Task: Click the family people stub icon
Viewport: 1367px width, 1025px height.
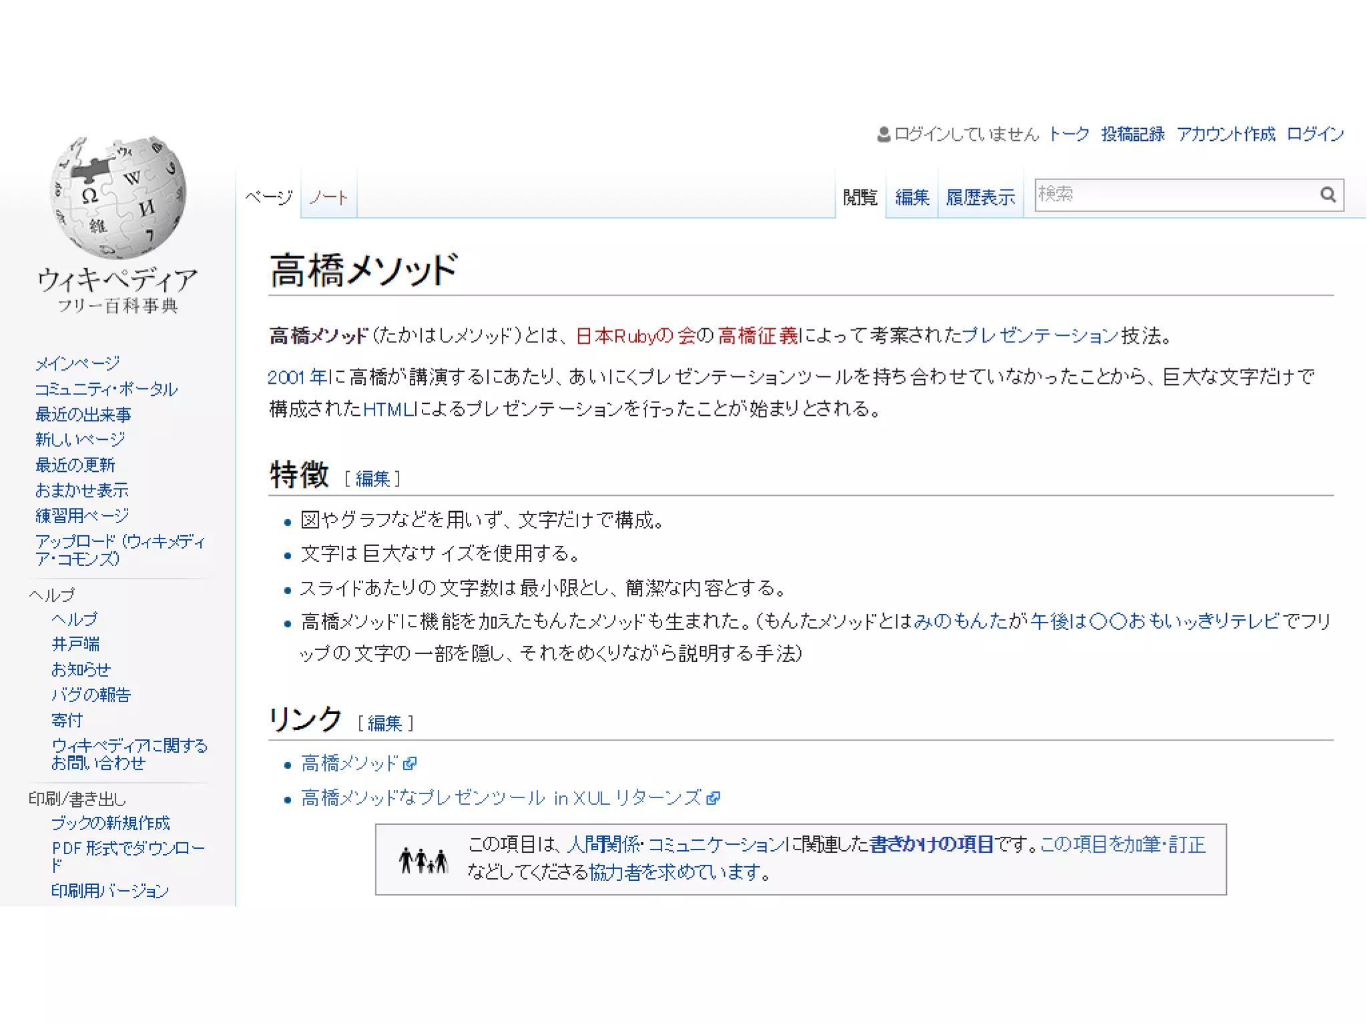Action: 423,860
